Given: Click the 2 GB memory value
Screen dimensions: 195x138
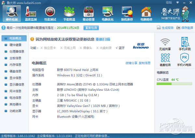Looking at the screenshot, I should (78, 95).
